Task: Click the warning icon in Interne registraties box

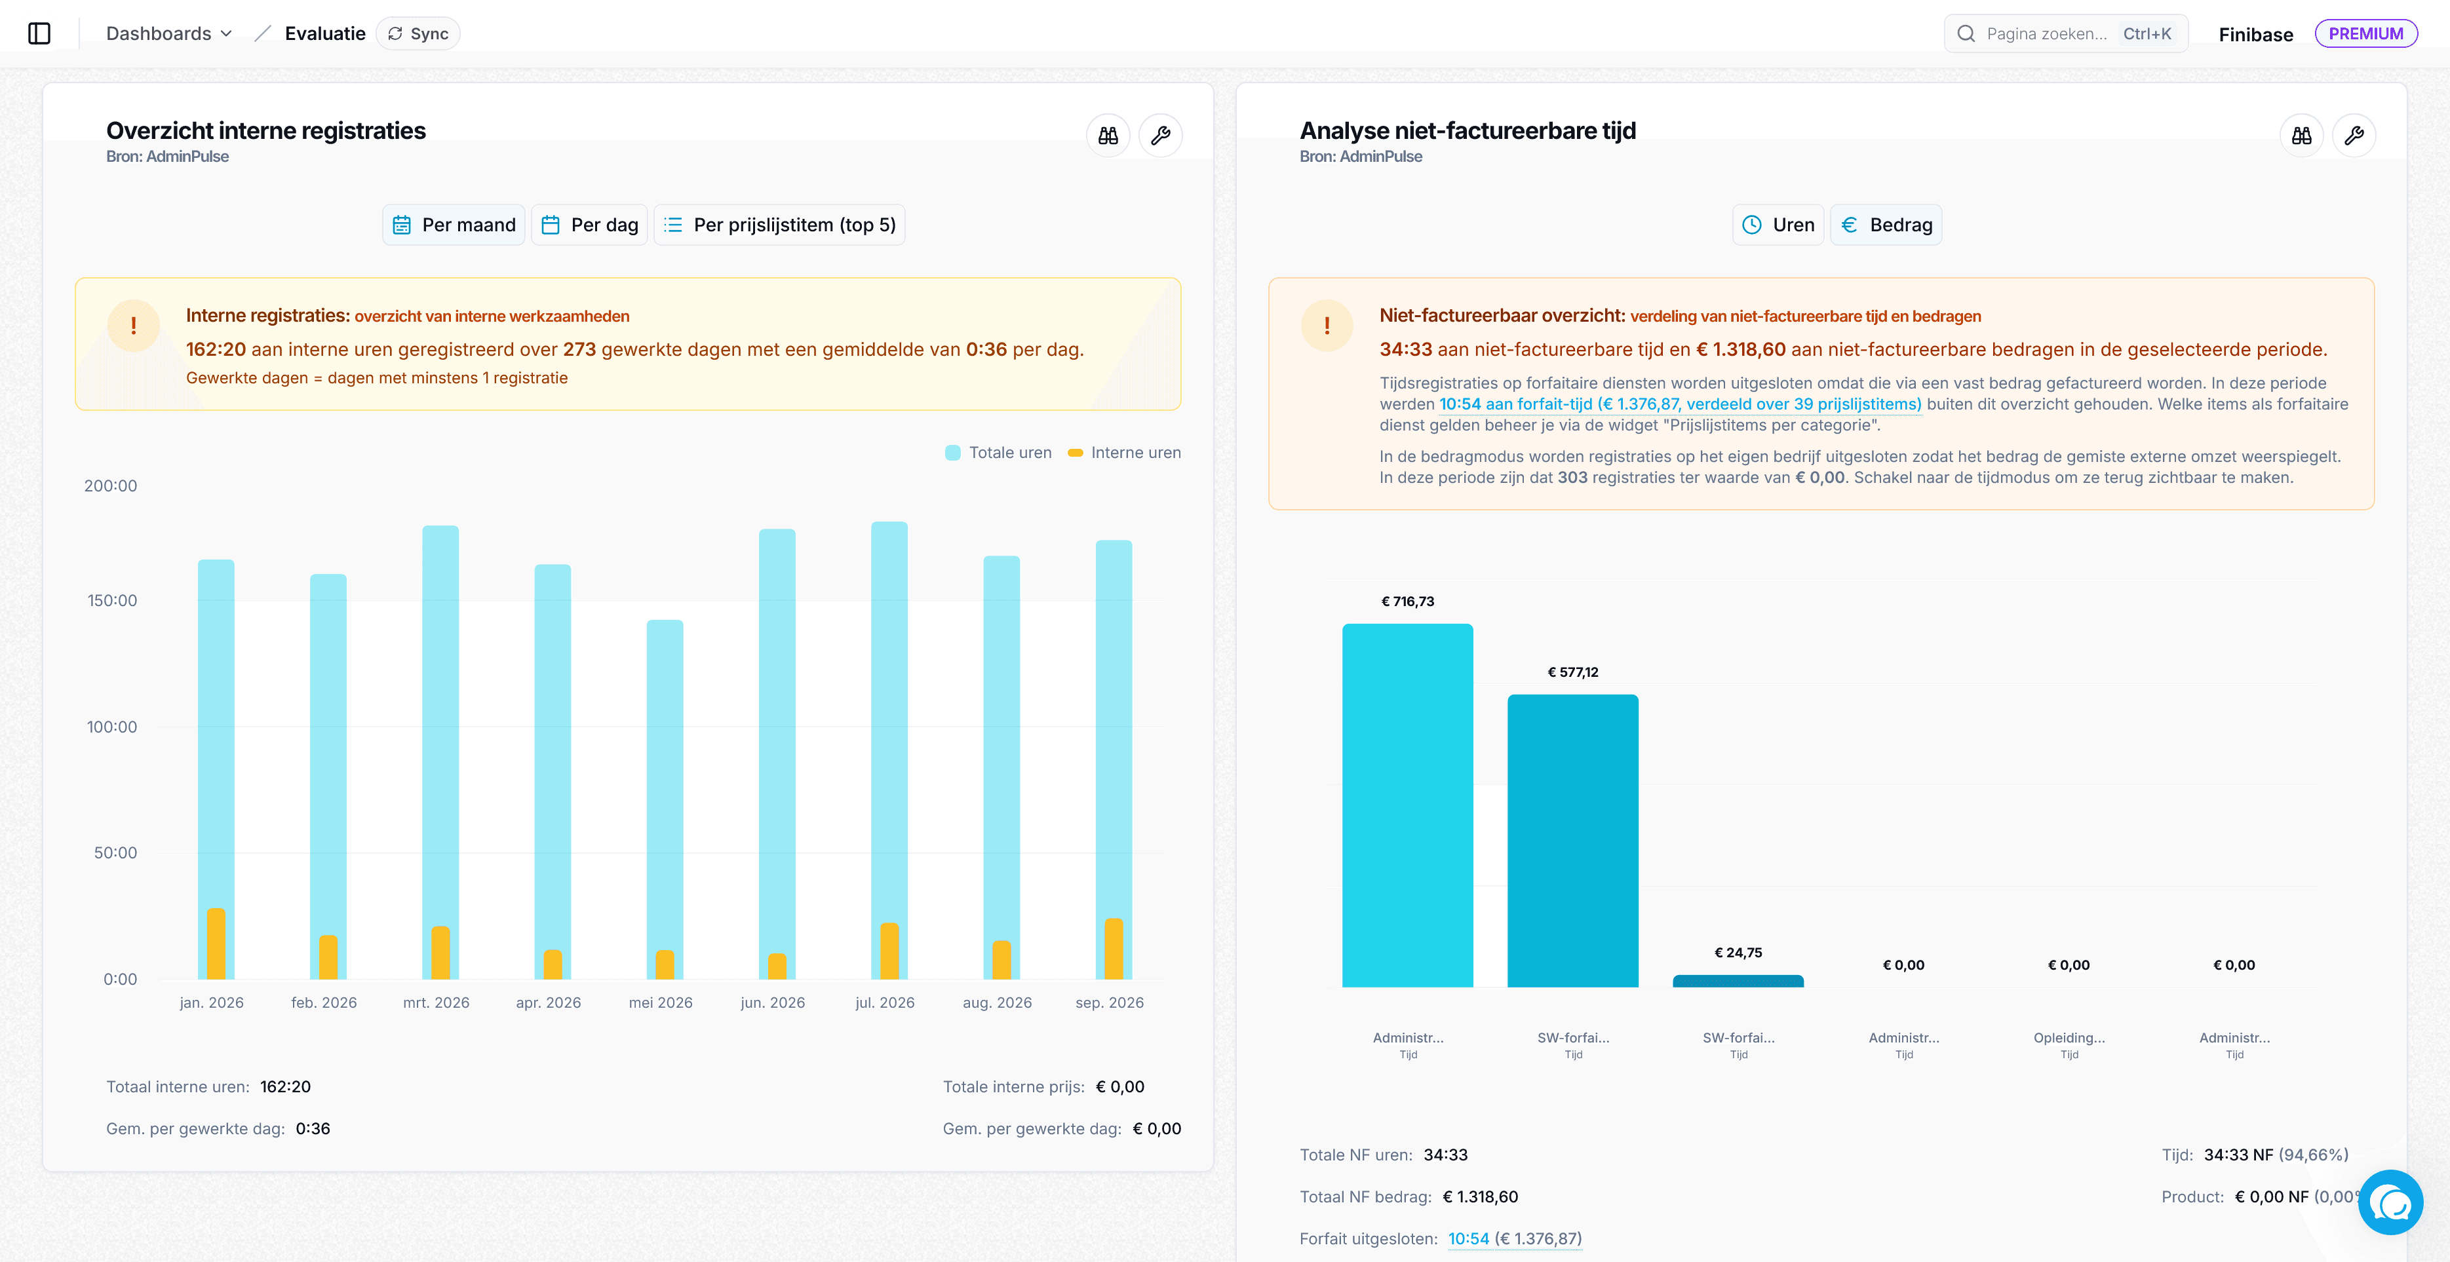Action: 133,325
